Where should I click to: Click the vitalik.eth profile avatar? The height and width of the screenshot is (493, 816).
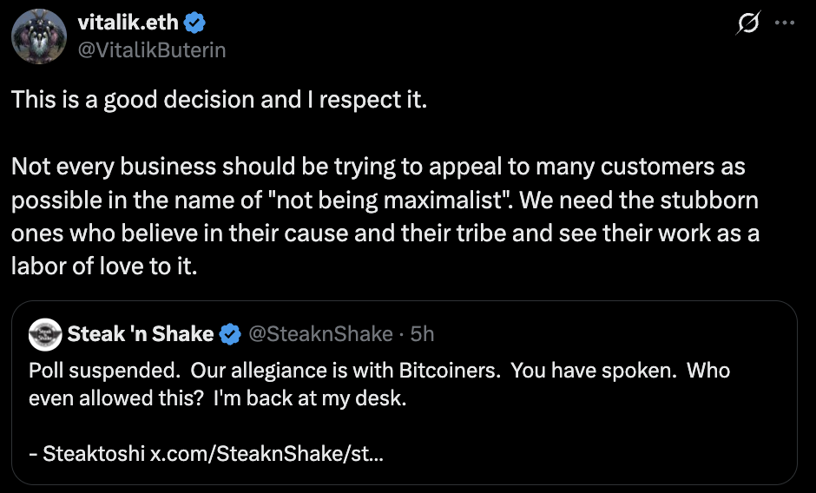38,36
